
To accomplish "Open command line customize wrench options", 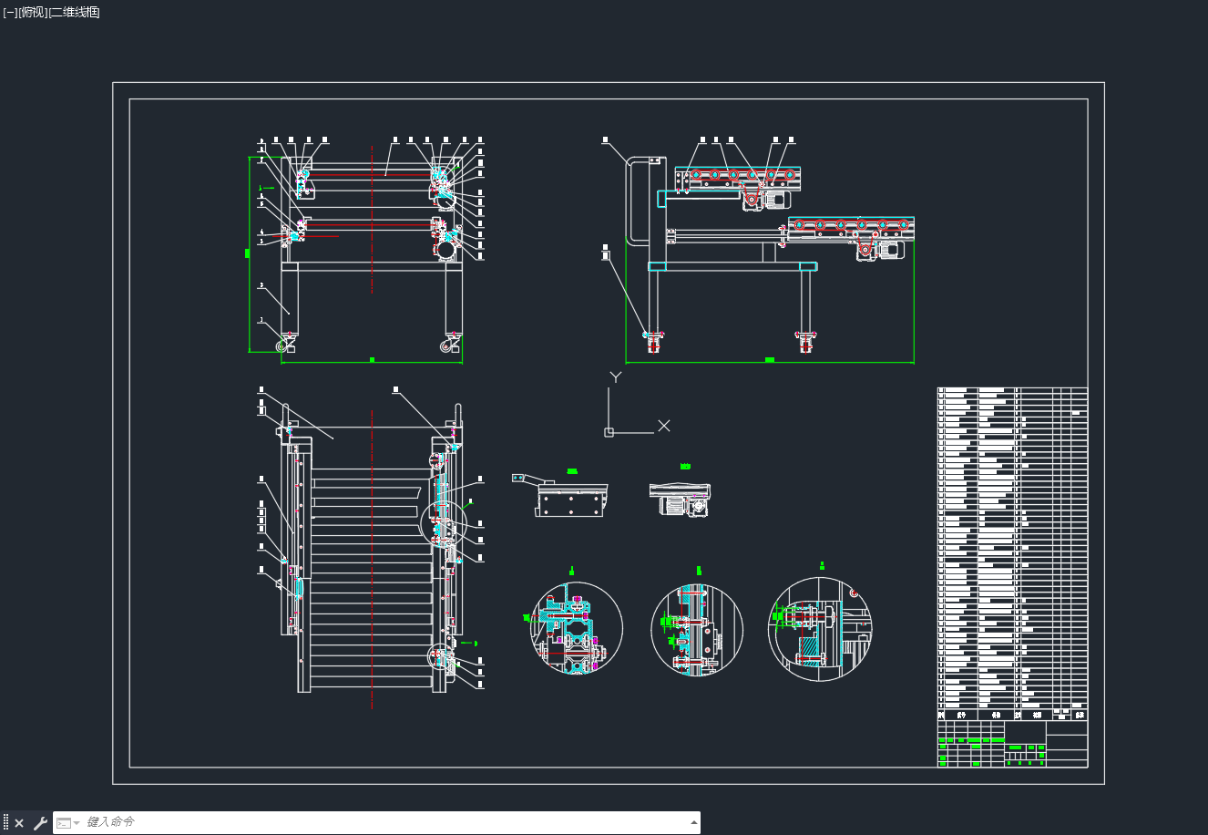I will pos(40,823).
